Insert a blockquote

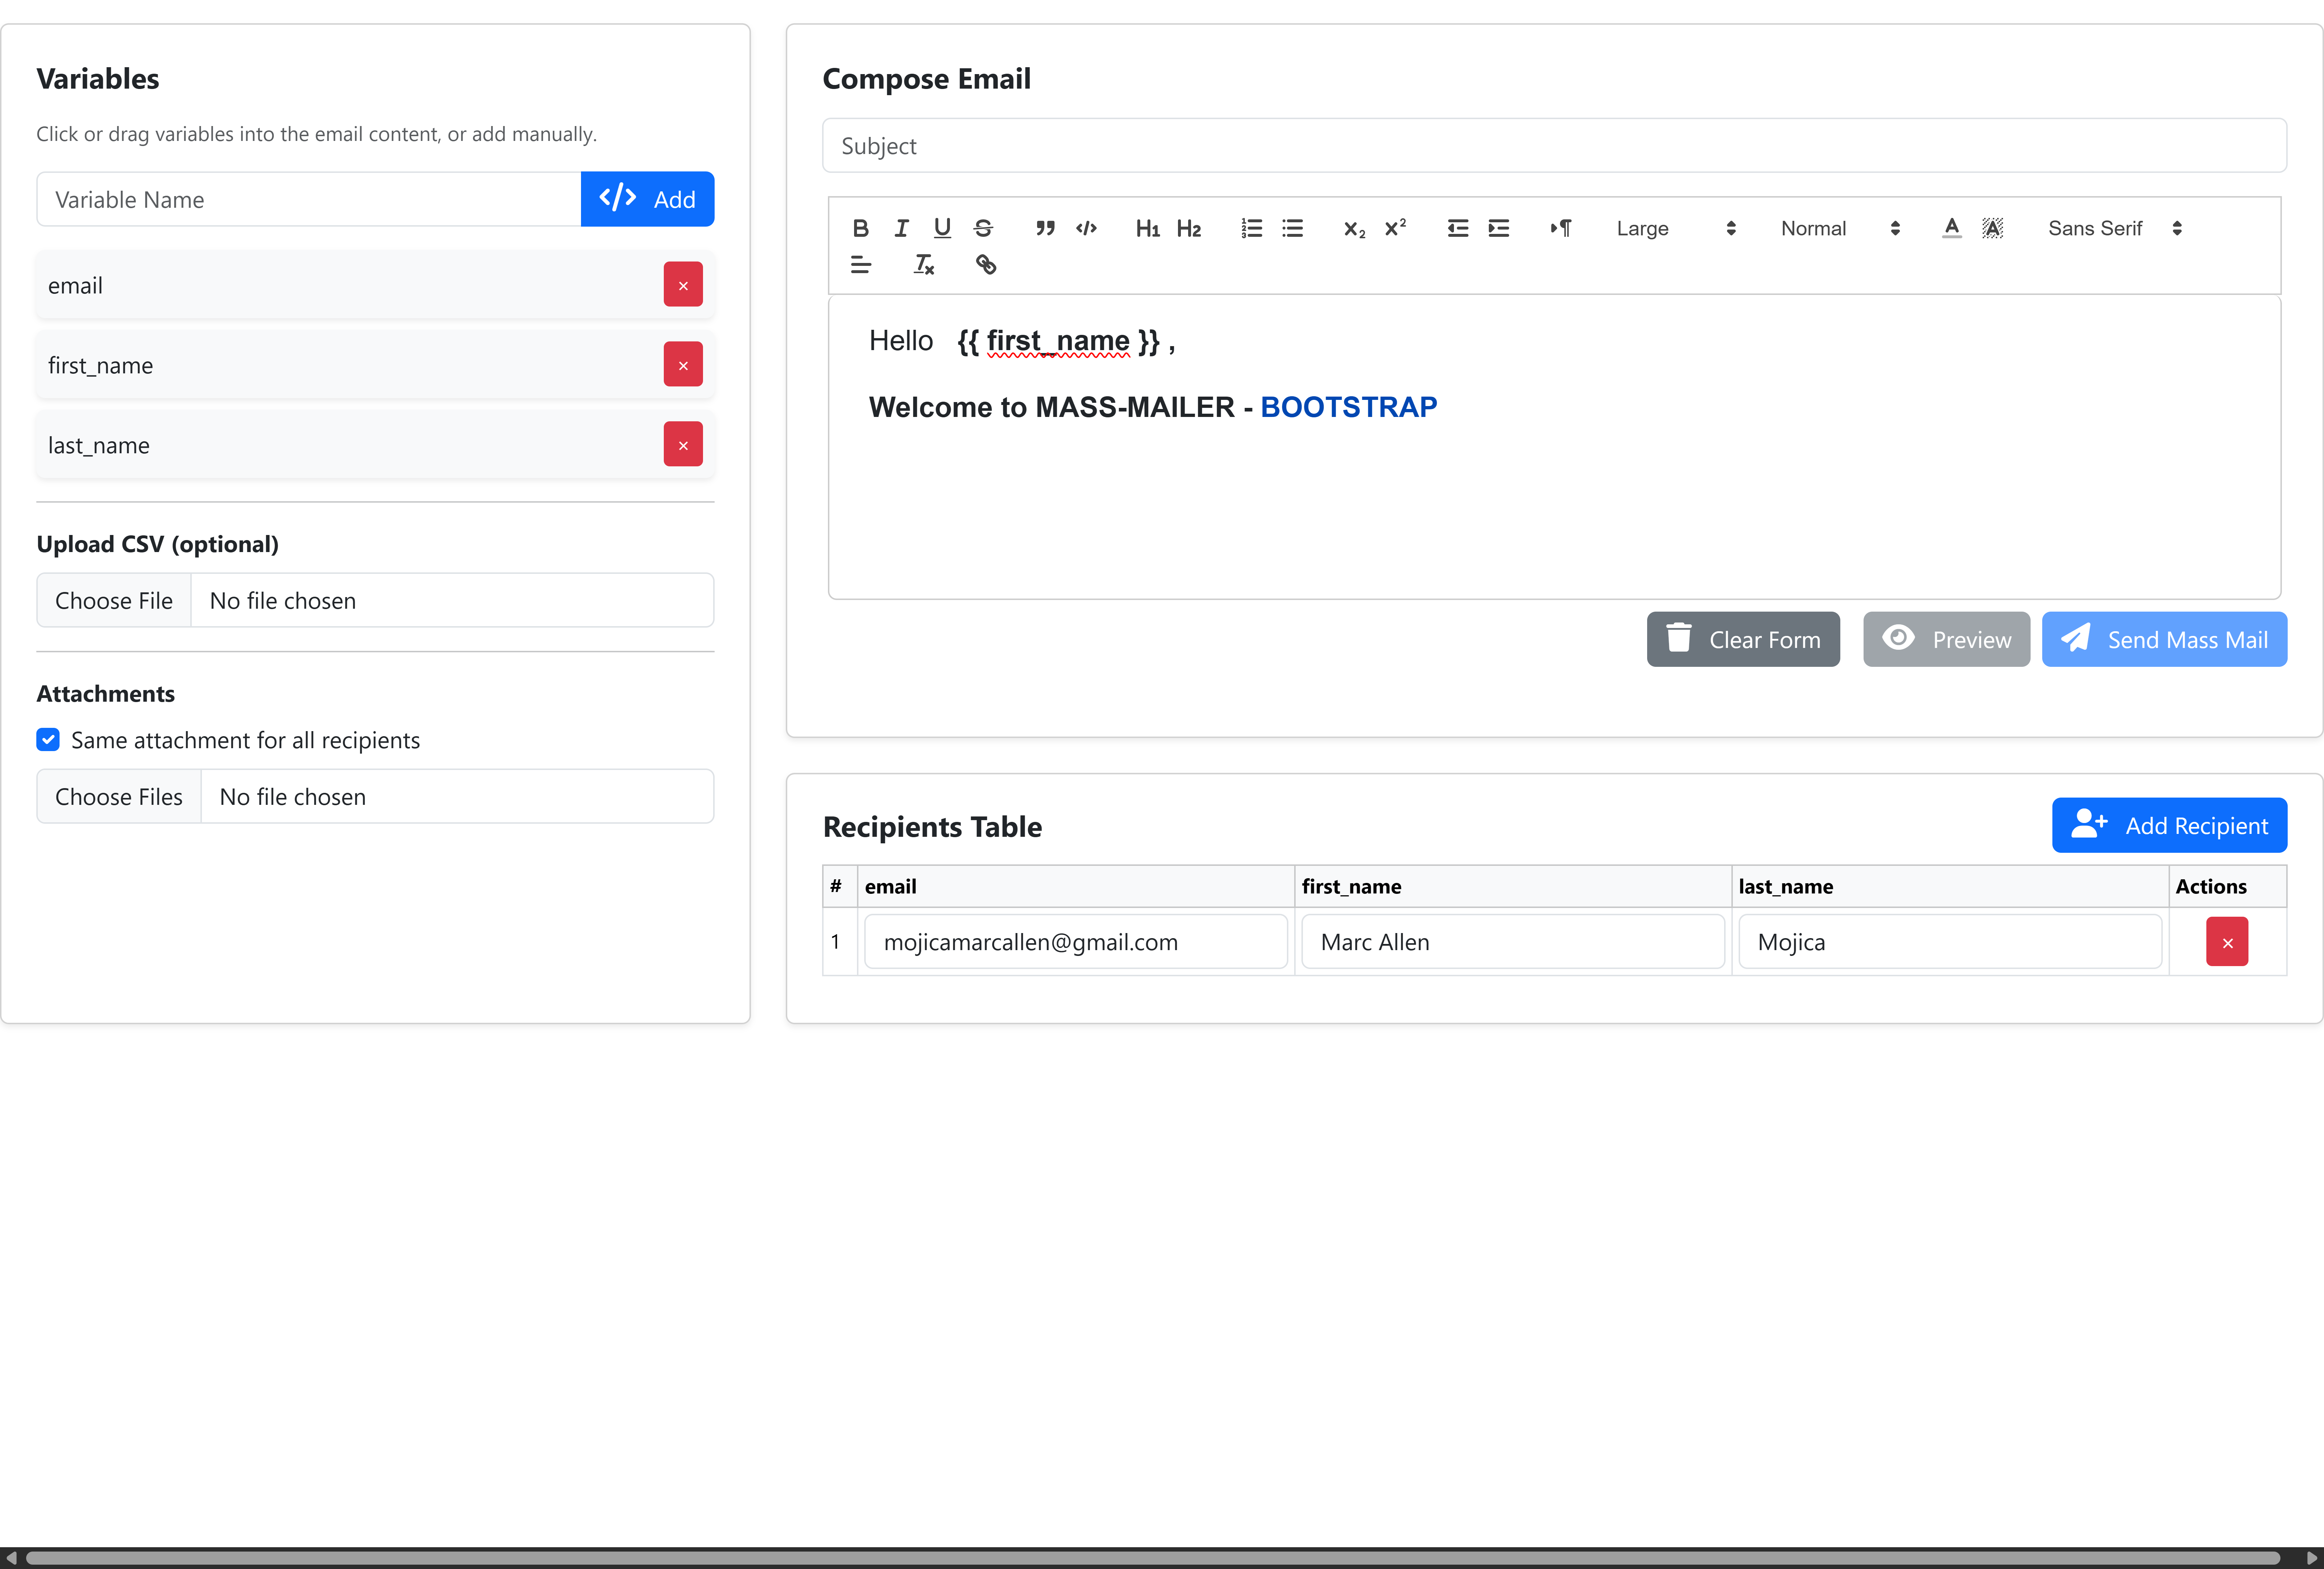pos(1044,228)
